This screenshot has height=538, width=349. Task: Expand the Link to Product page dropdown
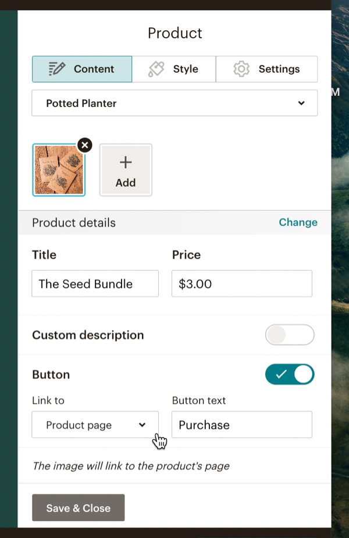pos(95,425)
